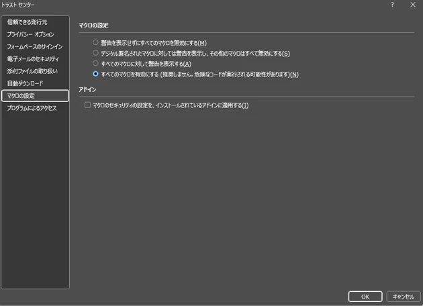Viewport: 423px width, 306px height.
Task: Switch to 自動ダウンロード section
Action: (35, 83)
